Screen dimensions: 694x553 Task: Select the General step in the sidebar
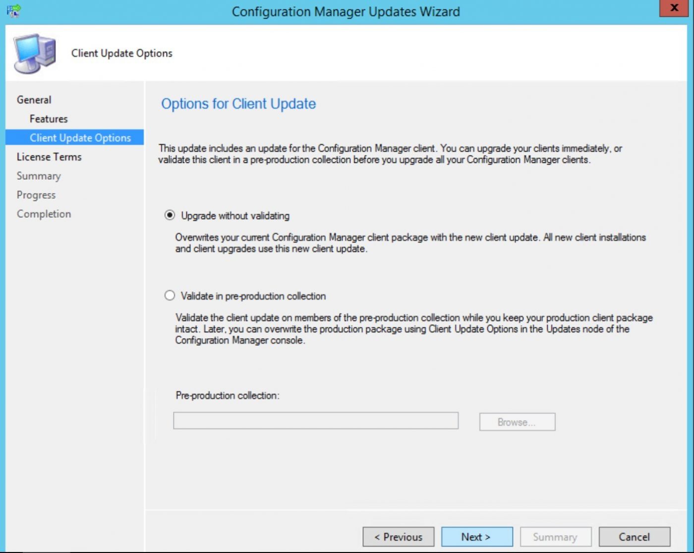[x=34, y=100]
